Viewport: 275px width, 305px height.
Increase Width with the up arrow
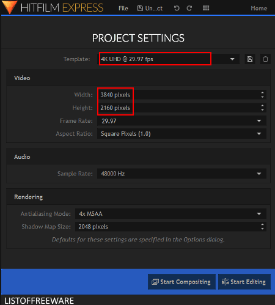pos(262,93)
